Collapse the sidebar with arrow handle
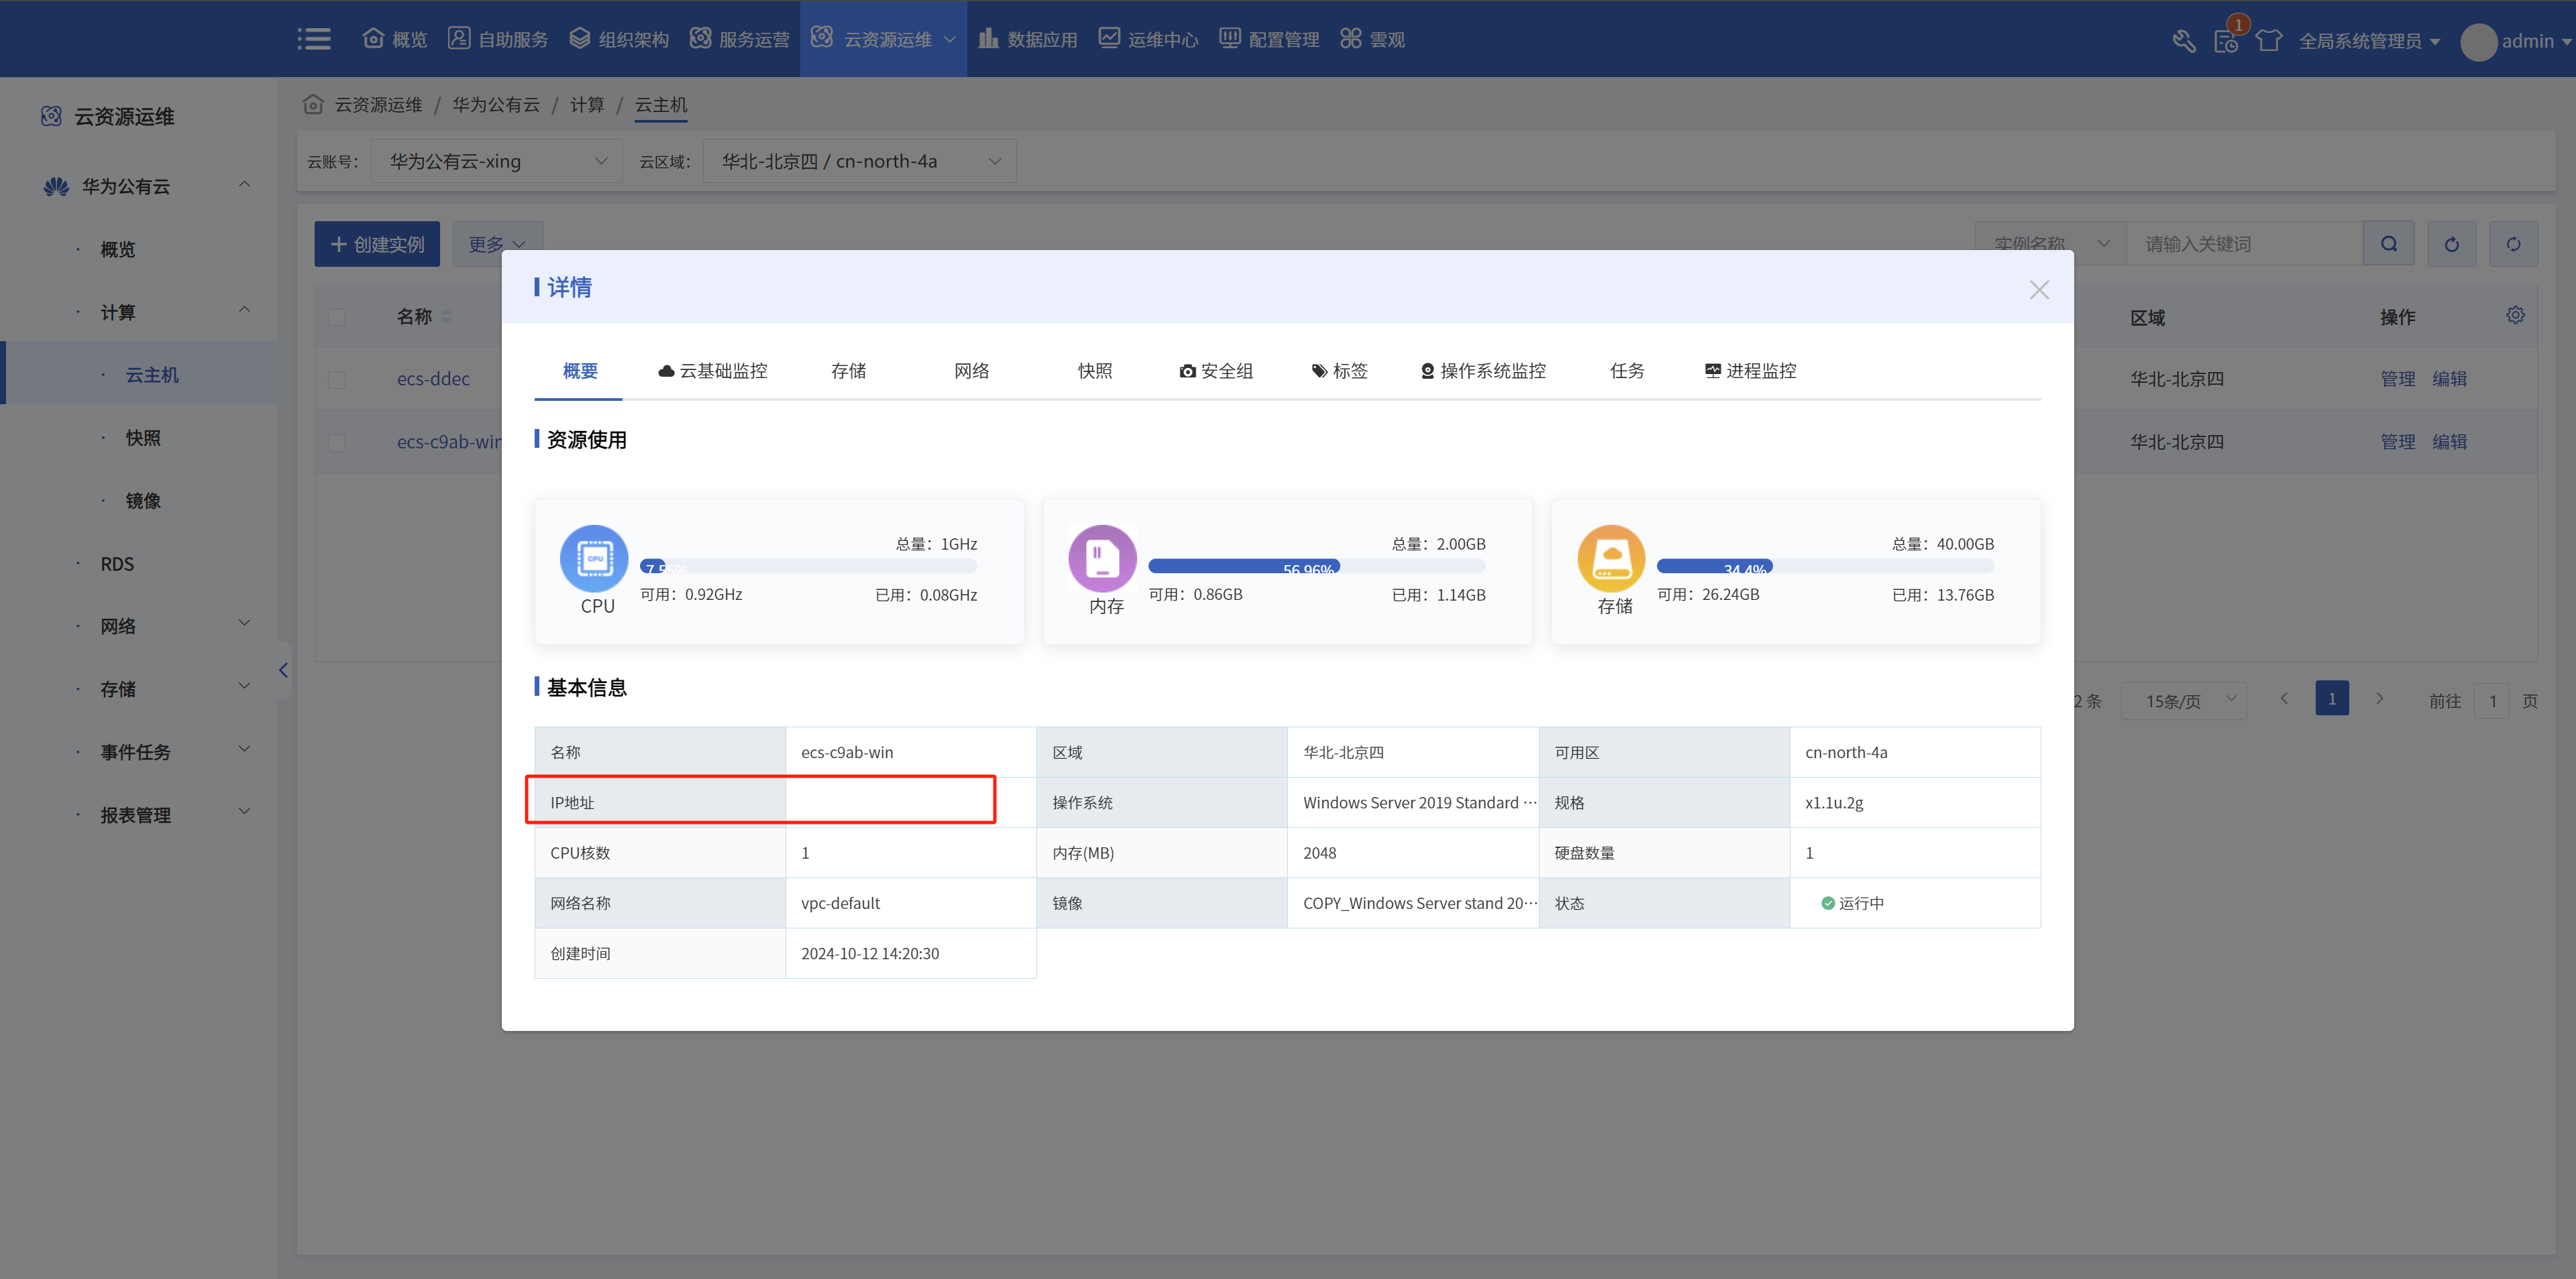 283,670
